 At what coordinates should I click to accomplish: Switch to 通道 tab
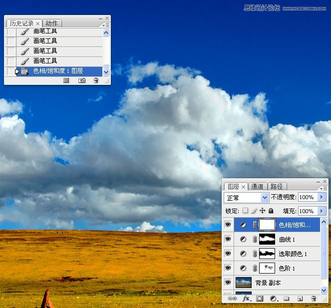pos(257,186)
